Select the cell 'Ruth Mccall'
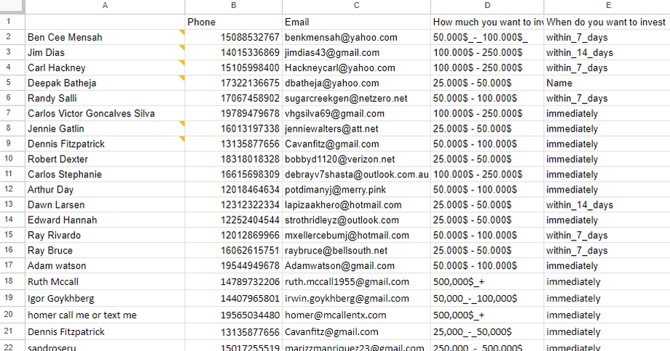670x351 pixels. point(105,281)
